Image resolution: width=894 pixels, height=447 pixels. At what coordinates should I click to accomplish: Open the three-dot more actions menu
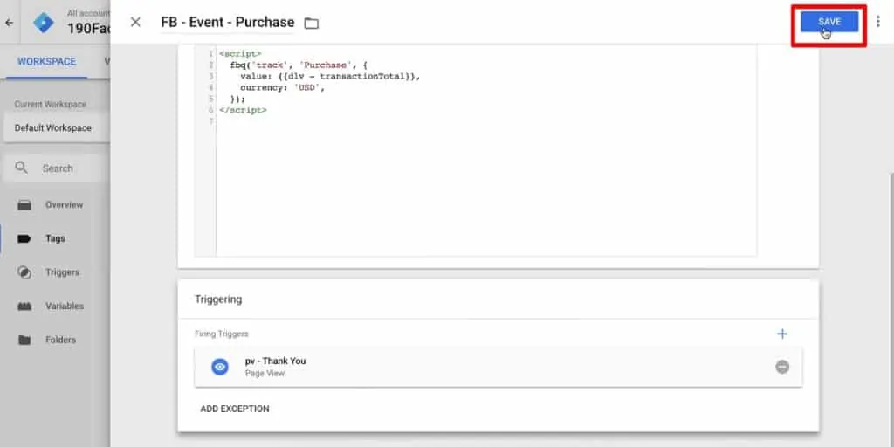tap(878, 22)
